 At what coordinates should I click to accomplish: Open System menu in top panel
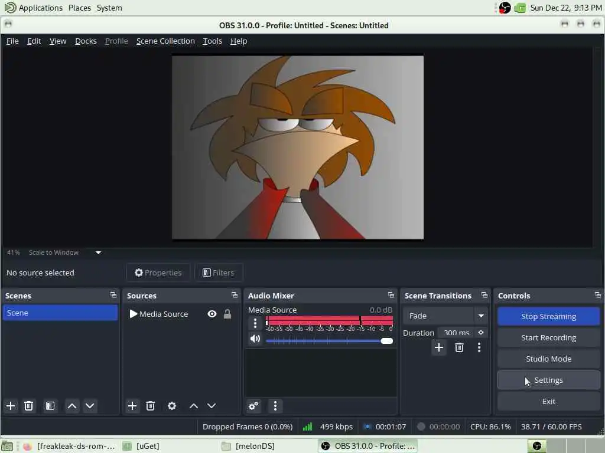click(109, 8)
